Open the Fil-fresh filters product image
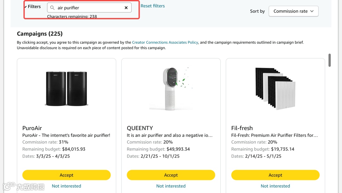The height and width of the screenshot is (193, 342). [275, 89]
